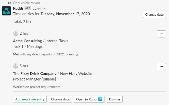Click the clock icon next to 5 hrs
The width and height of the screenshot is (169, 106).
click(16, 66)
